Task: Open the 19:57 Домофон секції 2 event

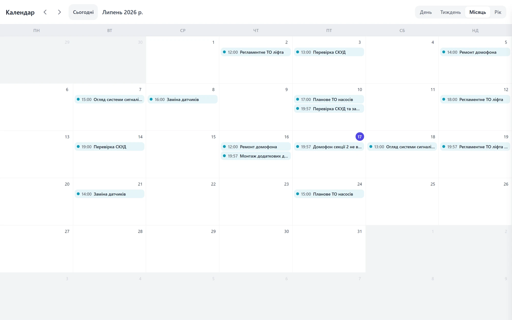Action: (329, 147)
